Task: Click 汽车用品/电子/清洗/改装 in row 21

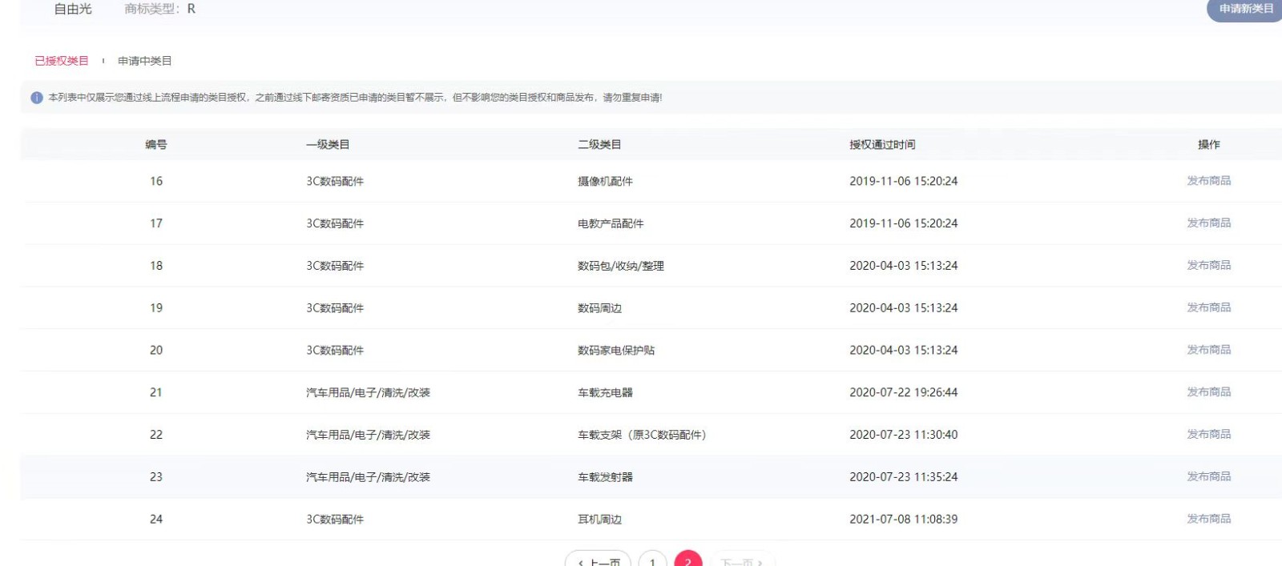Action: pos(368,392)
